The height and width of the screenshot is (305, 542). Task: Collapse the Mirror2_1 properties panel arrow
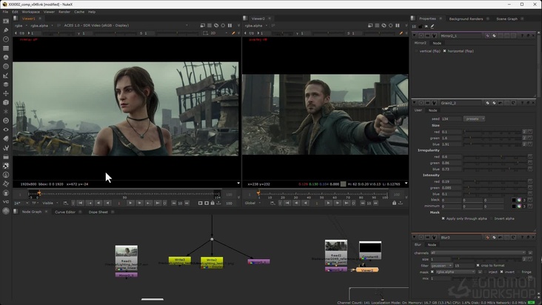tap(415, 36)
